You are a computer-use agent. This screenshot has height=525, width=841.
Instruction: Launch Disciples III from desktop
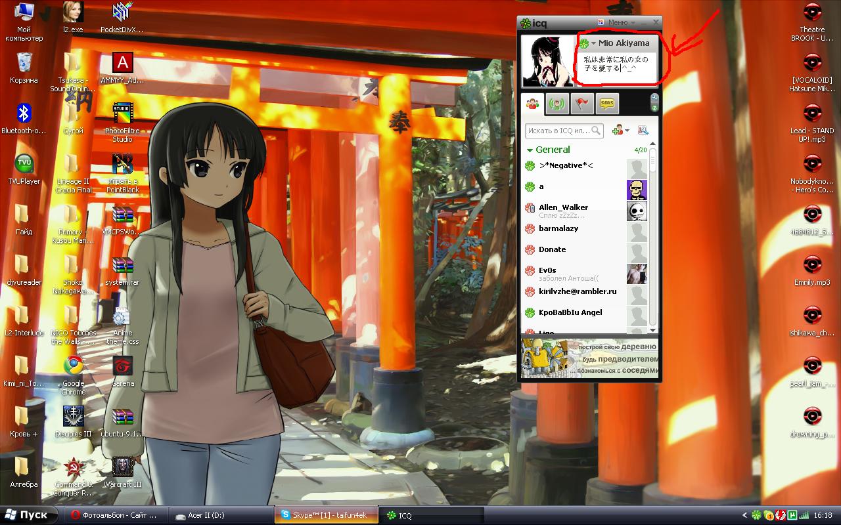tap(73, 421)
